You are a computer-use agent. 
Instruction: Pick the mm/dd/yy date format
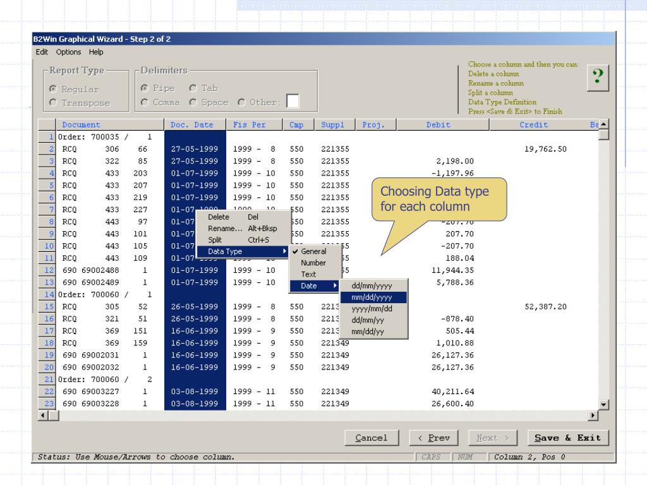(x=373, y=332)
